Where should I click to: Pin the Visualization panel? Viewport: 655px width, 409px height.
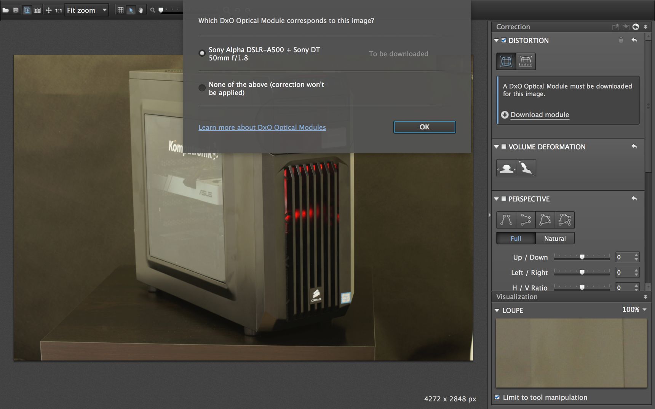[645, 297]
